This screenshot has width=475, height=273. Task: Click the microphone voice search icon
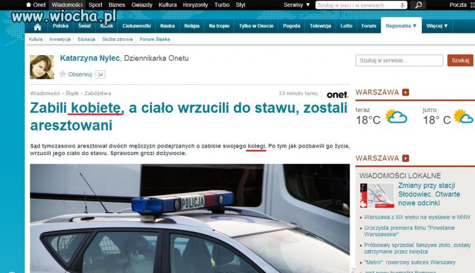(x=402, y=5)
